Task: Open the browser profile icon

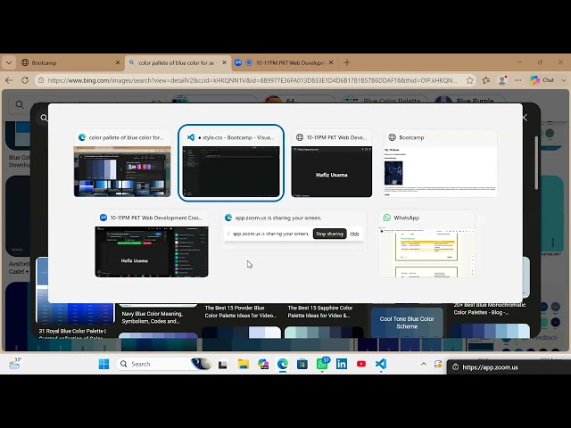Action: click(502, 80)
